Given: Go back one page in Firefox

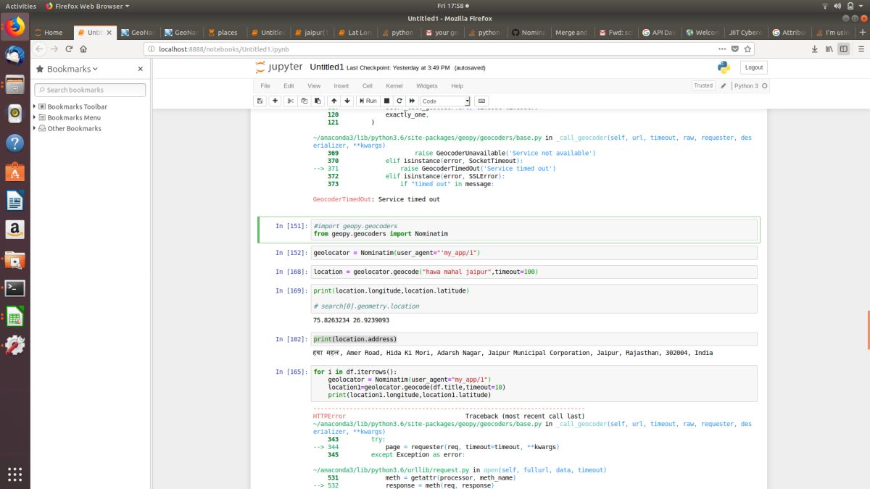Looking at the screenshot, I should point(38,49).
